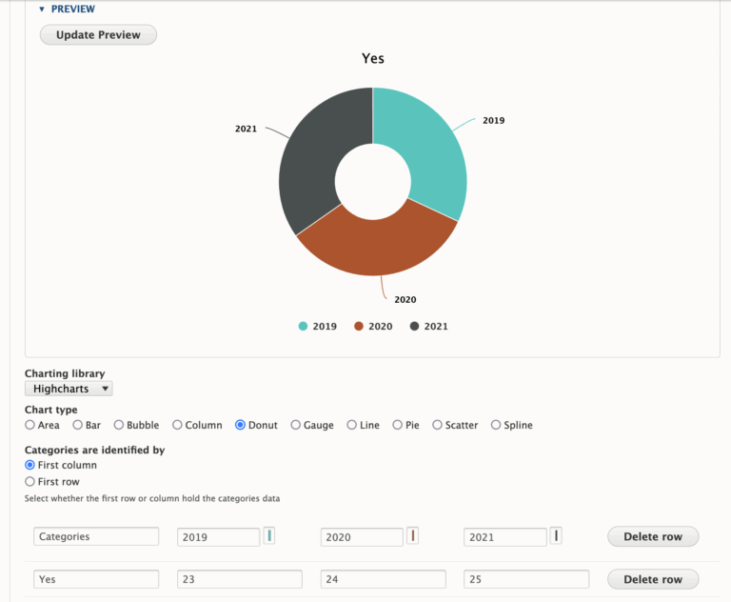Choose the Bar chart type

coord(79,426)
